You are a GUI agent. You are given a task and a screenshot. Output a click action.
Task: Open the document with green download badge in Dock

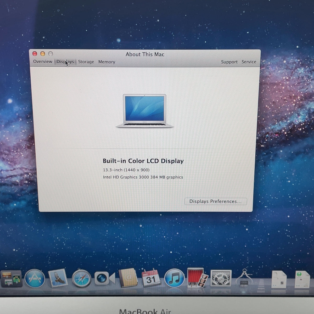(x=302, y=279)
